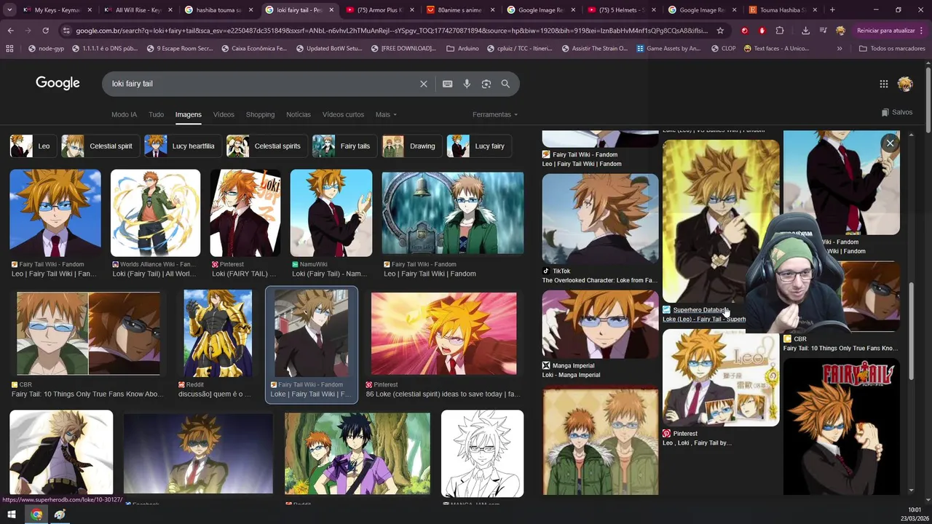The width and height of the screenshot is (932, 524).
Task: Open the Superhero Database source link
Action: click(700, 310)
